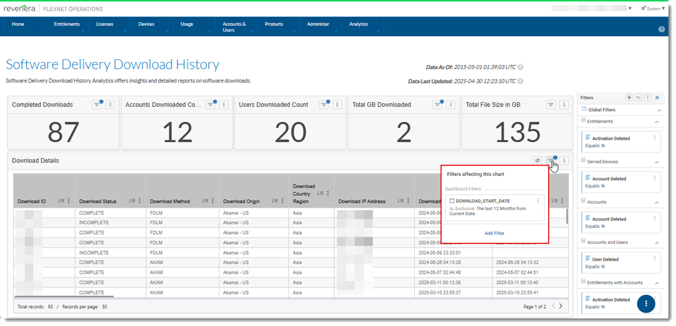Click the info icon next to Data Last Updated
Screen dimensions: 676x326
521,81
